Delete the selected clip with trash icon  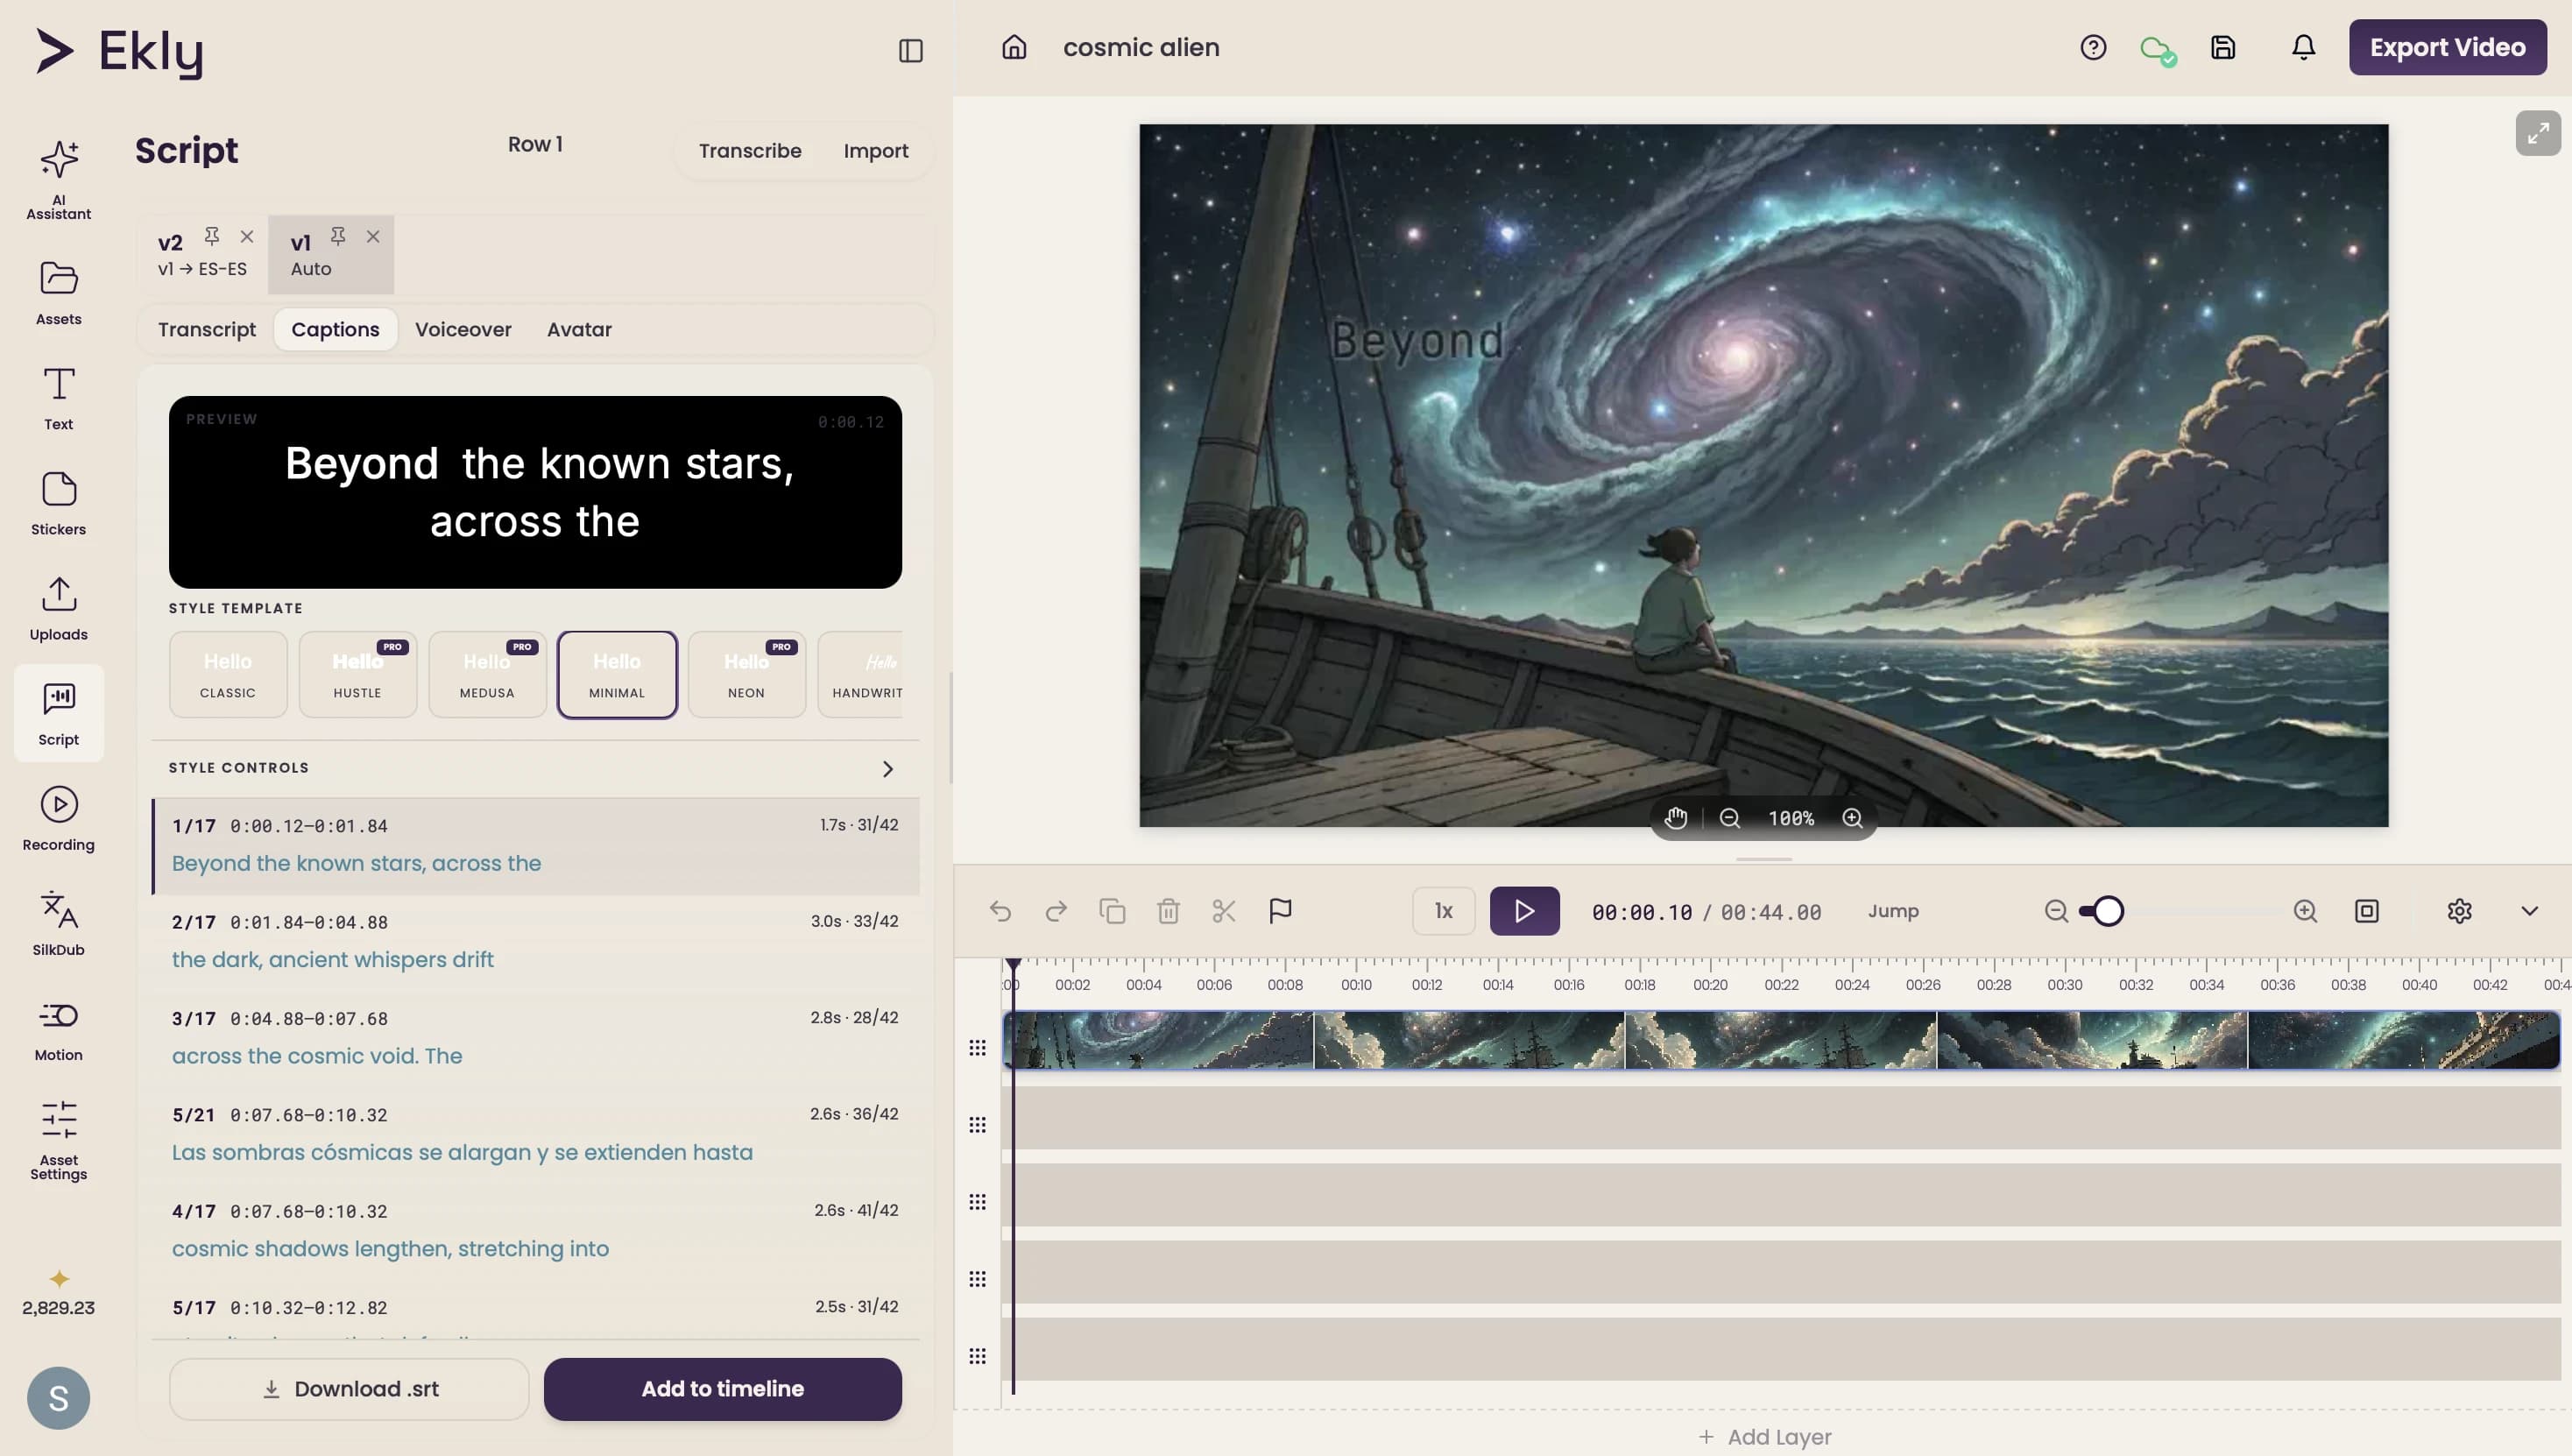[1168, 911]
